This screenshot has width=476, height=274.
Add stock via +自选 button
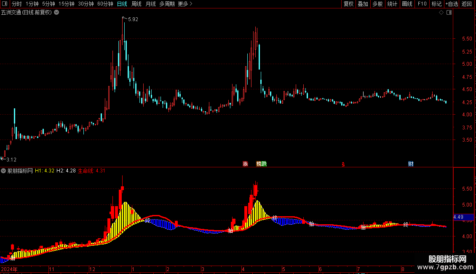(x=452, y=4)
